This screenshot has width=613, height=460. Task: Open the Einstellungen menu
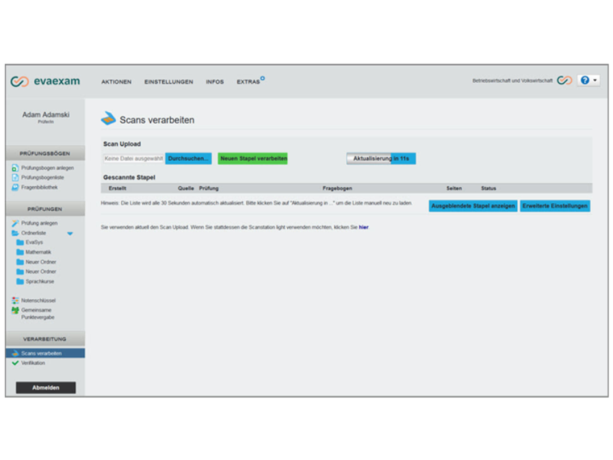[x=168, y=82]
